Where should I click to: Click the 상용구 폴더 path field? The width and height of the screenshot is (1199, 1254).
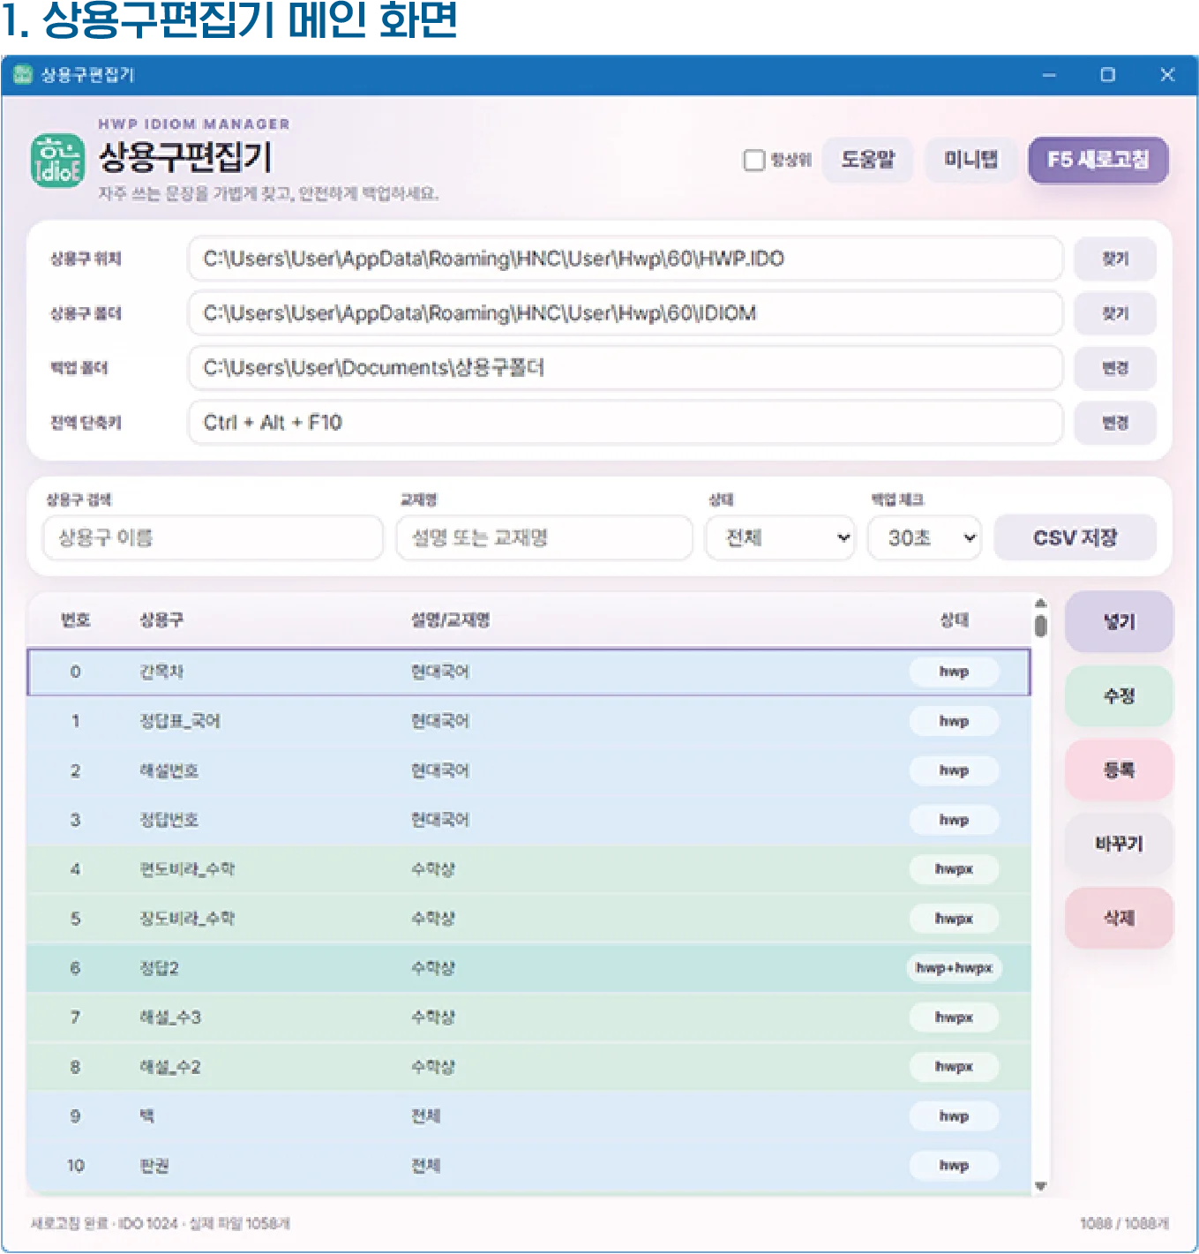[x=625, y=313]
